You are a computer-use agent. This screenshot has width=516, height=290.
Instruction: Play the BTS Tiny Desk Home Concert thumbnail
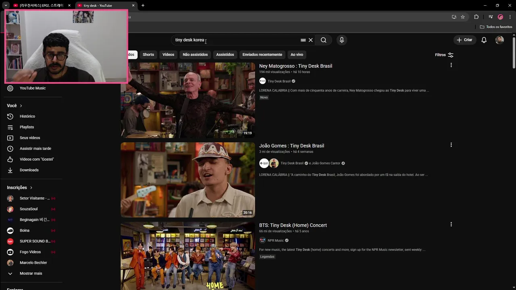188,256
